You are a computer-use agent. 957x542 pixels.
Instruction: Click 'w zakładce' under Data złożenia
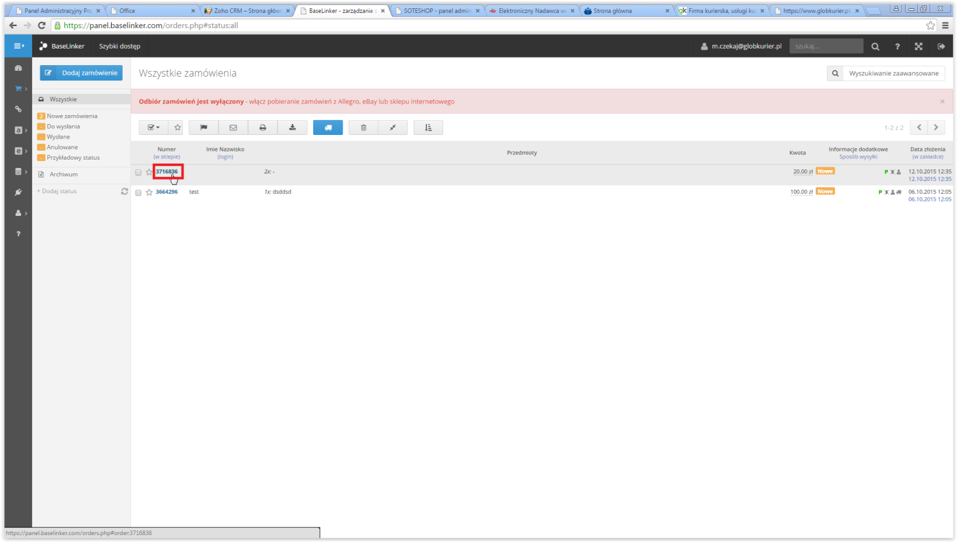[928, 157]
